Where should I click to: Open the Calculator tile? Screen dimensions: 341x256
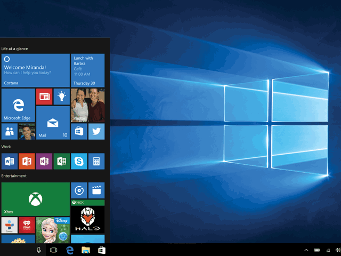(x=96, y=161)
